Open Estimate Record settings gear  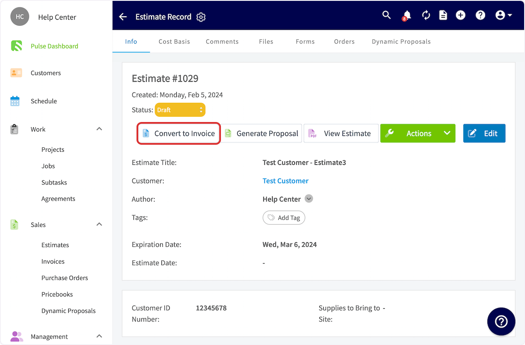coord(201,17)
